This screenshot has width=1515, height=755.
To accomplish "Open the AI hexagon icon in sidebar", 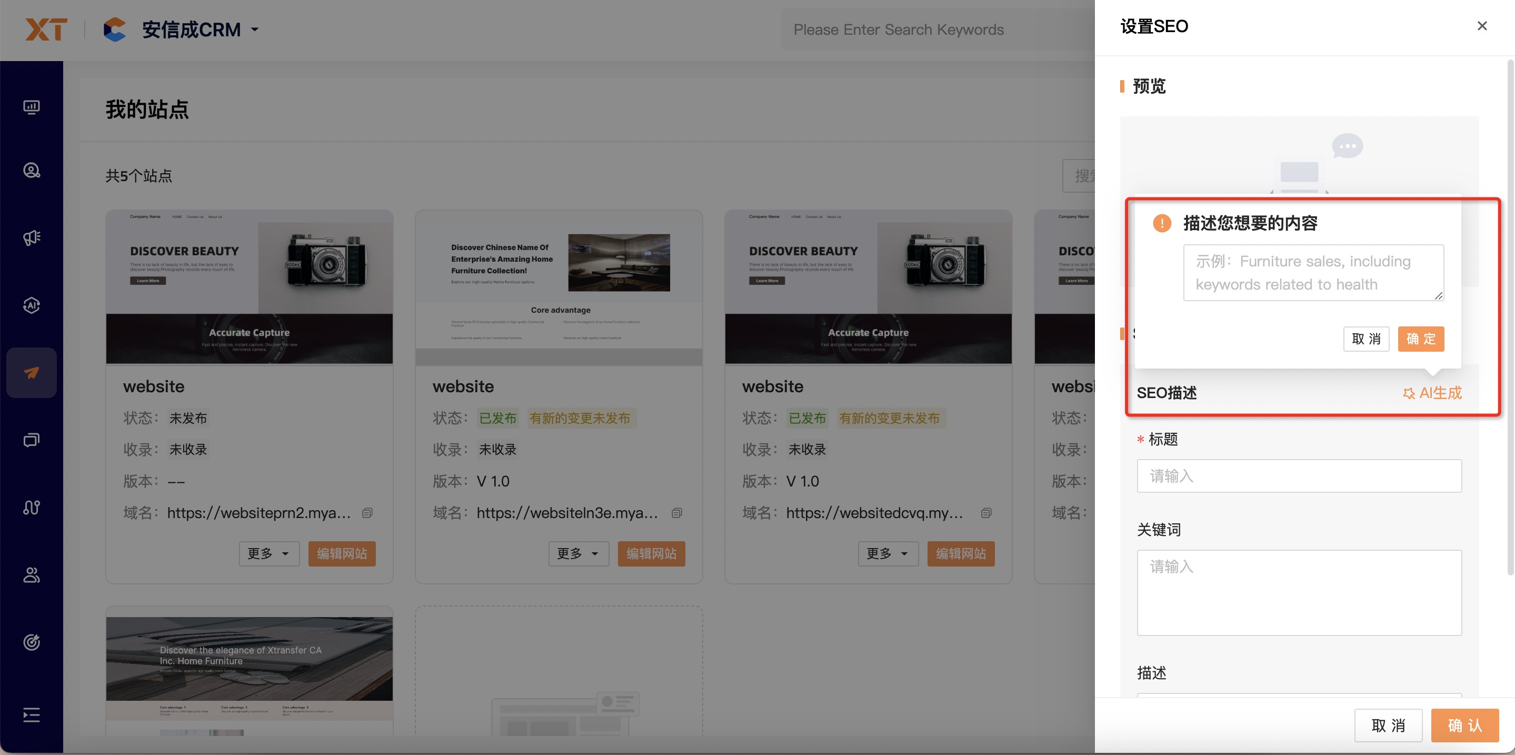I will tap(31, 305).
